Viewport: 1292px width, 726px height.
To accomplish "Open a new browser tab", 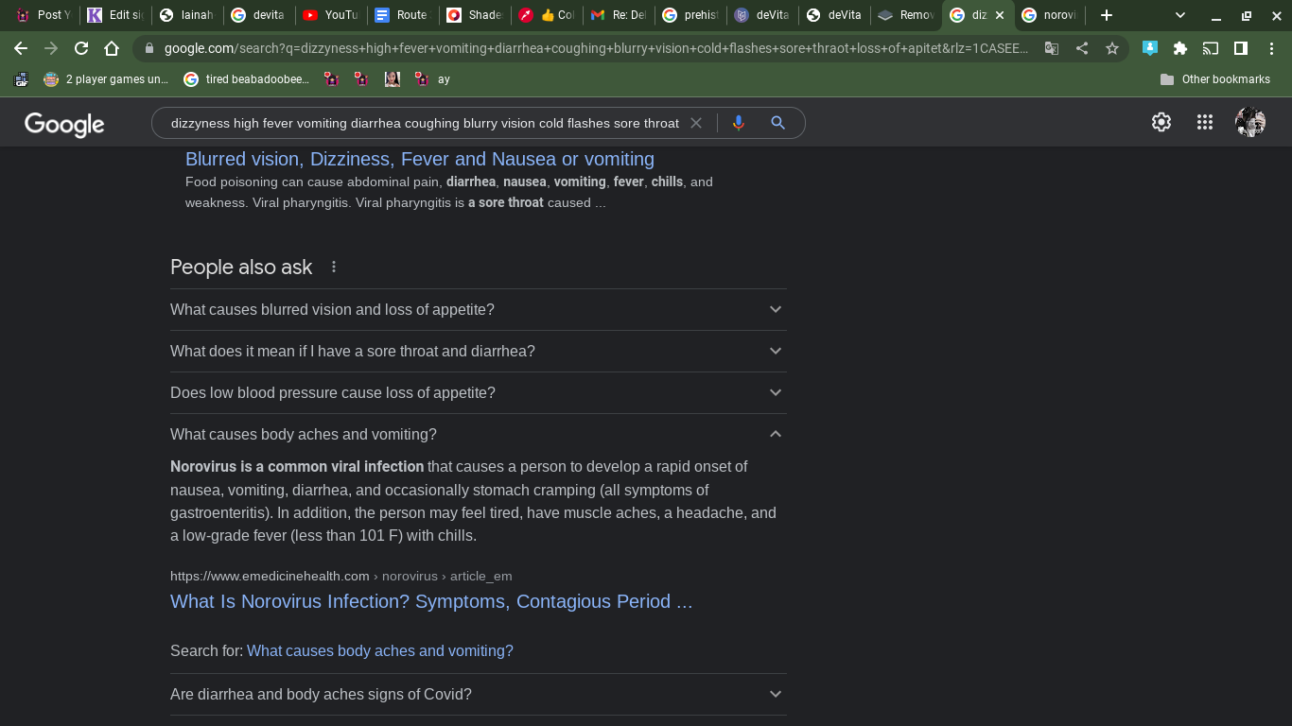I will 1107,15.
